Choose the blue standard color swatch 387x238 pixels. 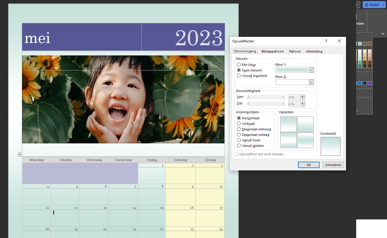click(x=360, y=83)
